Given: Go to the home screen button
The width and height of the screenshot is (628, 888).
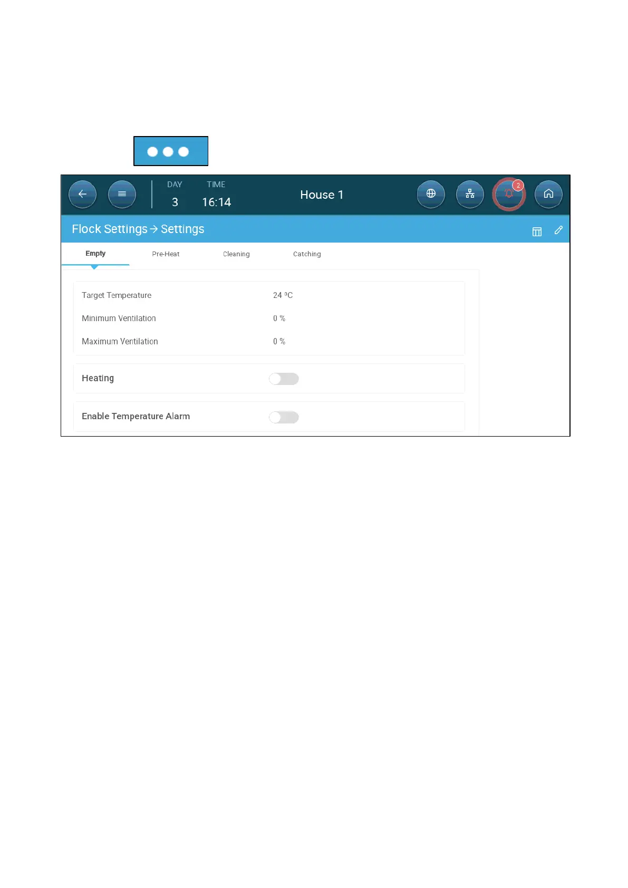Looking at the screenshot, I should coord(548,194).
